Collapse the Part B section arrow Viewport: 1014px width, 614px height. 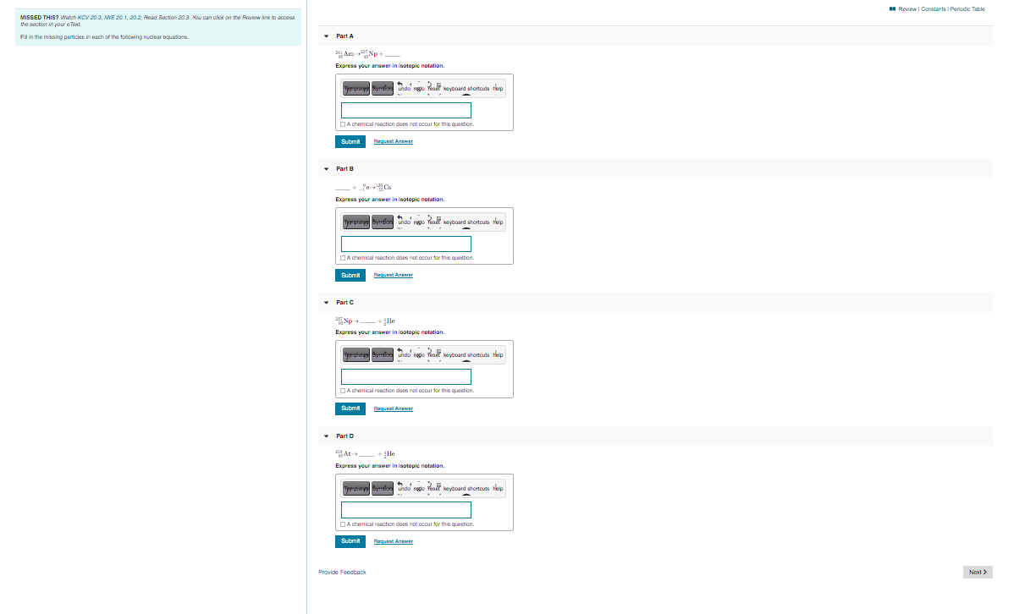(326, 169)
